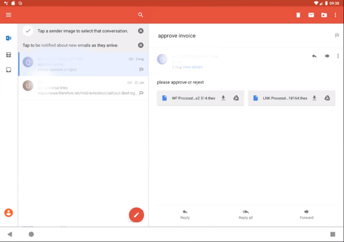Tap reply arrow in the message header
This screenshot has height=242, width=344.
314,56
